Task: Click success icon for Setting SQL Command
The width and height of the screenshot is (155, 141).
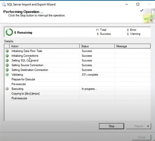Action: tap(7, 60)
